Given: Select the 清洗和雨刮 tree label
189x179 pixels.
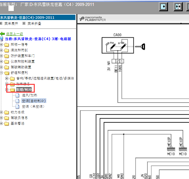Looking at the screenshot, I should tap(19, 50).
